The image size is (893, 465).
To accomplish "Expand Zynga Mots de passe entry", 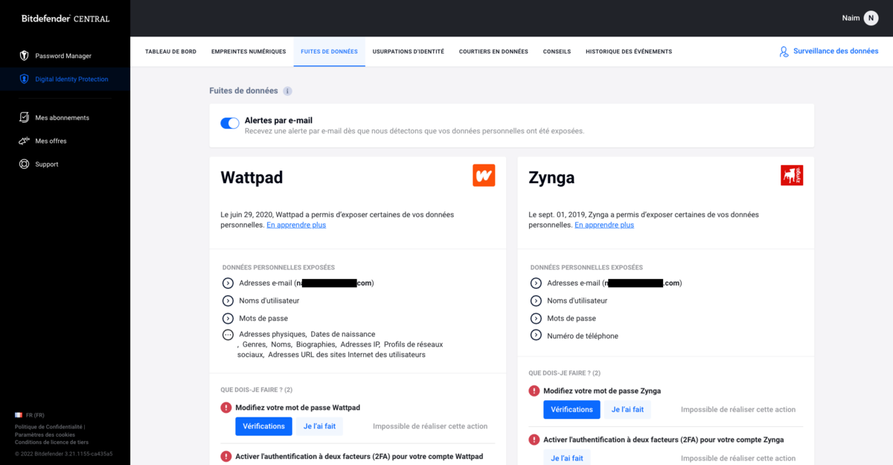I will click(x=536, y=318).
